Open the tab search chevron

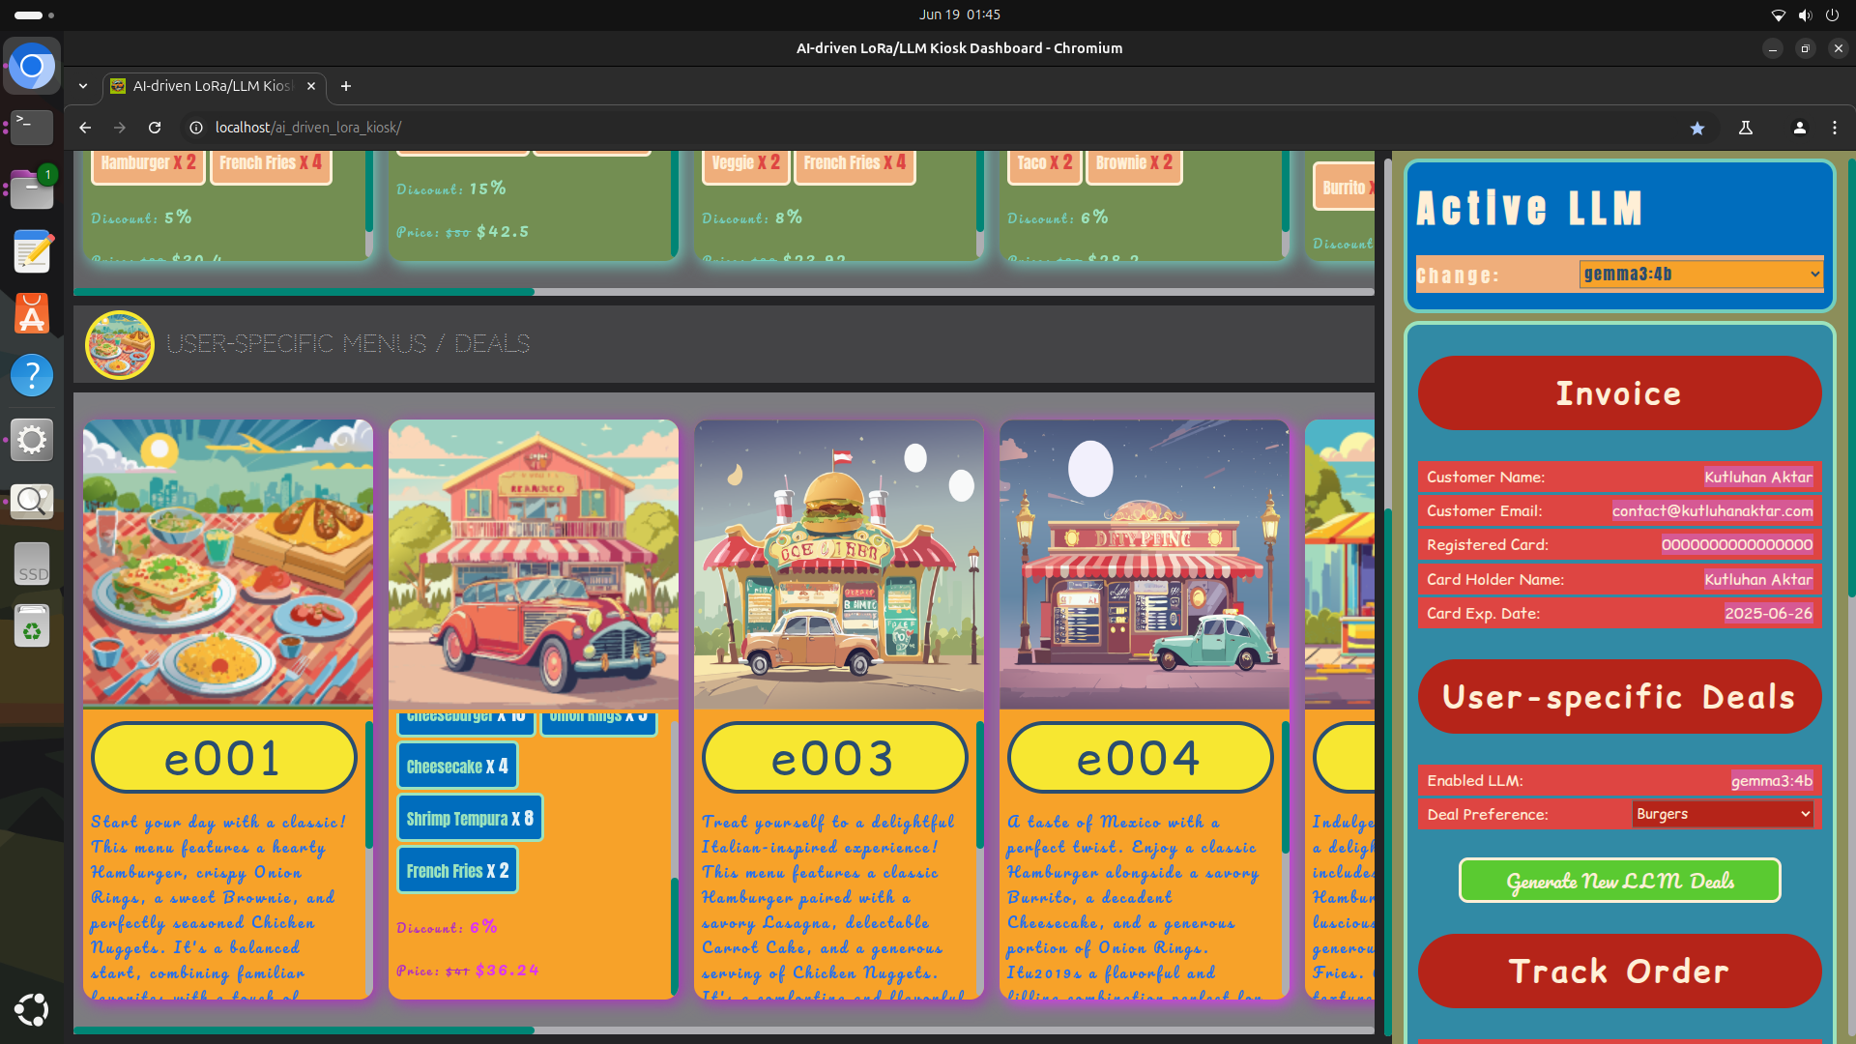[x=83, y=86]
